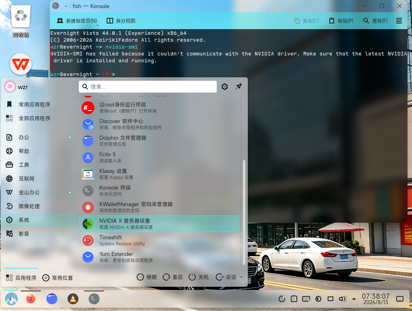Open the launcher configuration gear icon
The image size is (412, 311).
tap(225, 87)
